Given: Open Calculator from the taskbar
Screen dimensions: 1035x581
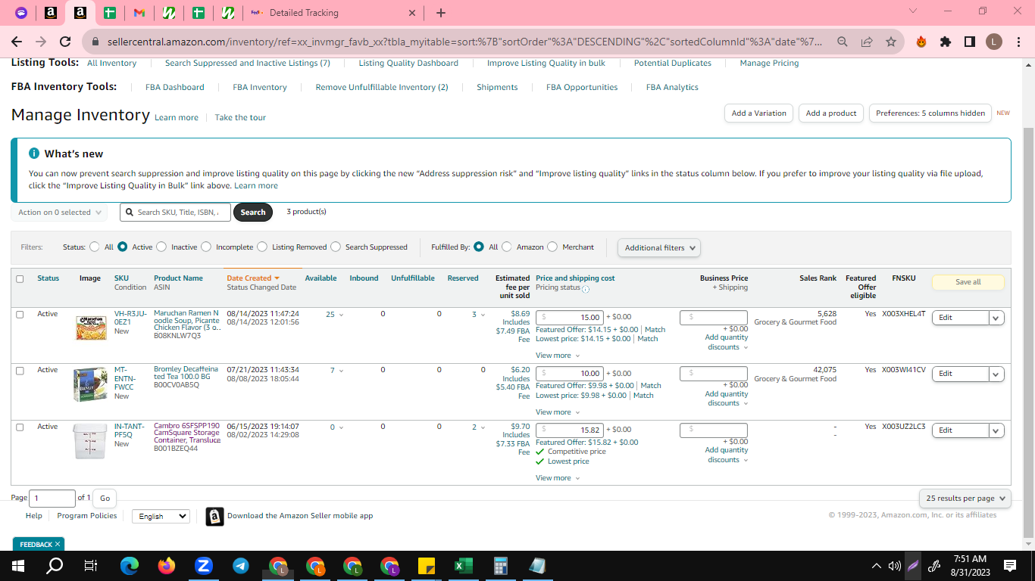Looking at the screenshot, I should pos(500,566).
